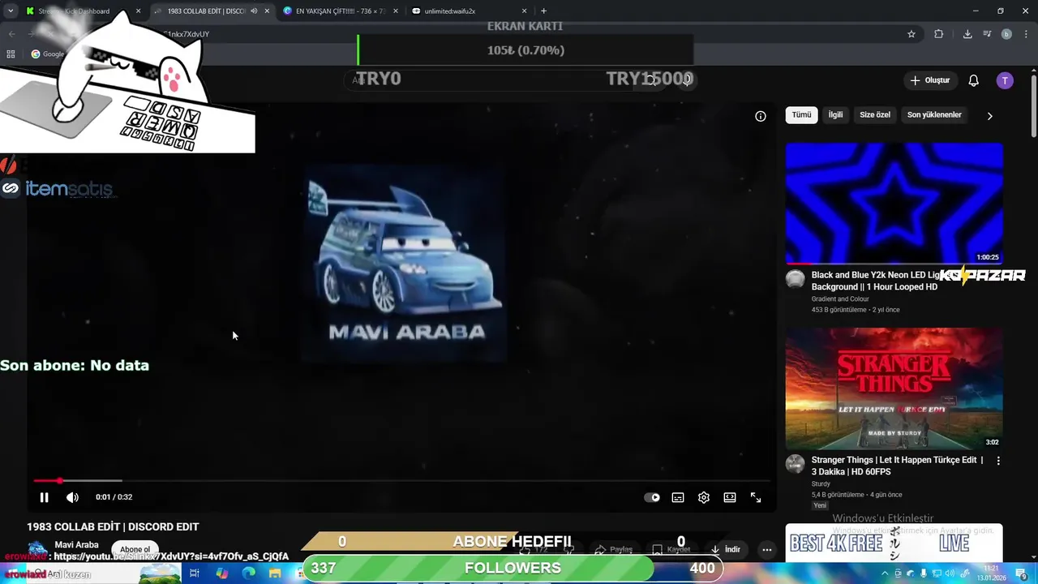This screenshot has height=584, width=1038.
Task: Click the Abone ol subscribe button
Action: [135, 550]
